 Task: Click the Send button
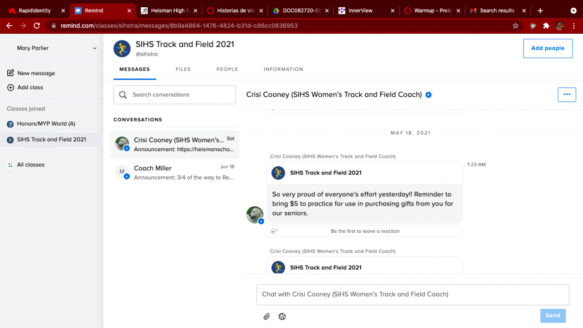pyautogui.click(x=553, y=316)
